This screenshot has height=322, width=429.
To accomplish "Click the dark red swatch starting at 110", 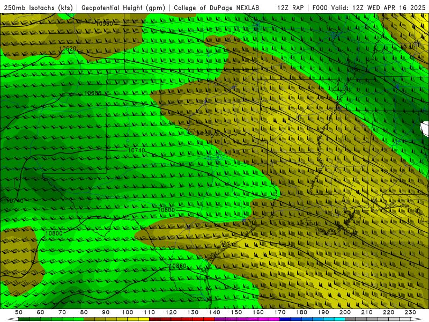I will (154, 319).
